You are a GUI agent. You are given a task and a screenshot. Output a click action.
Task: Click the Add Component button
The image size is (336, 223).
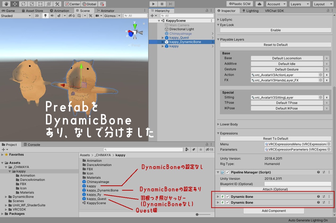(x=274, y=211)
